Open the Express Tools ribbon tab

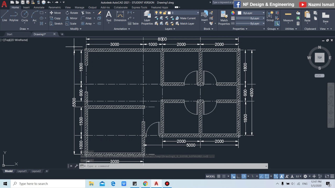click(139, 7)
